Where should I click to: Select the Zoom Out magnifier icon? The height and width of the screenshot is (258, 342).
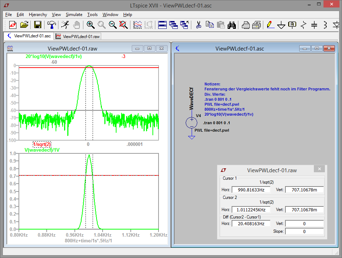tap(113, 25)
